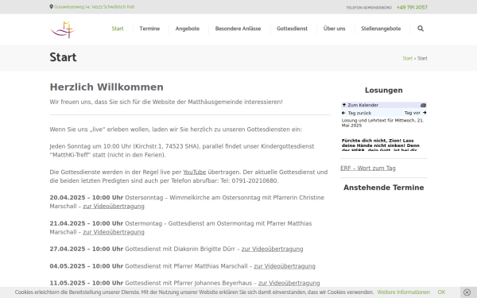
Task: Open the Besondere Anlässe menu
Action: pyautogui.click(x=238, y=29)
